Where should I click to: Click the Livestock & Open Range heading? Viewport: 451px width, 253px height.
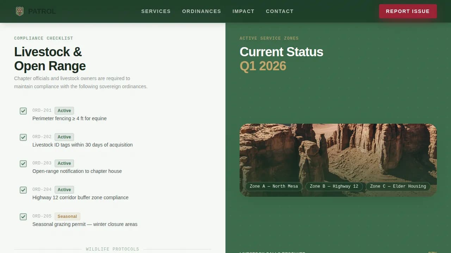[x=50, y=59]
